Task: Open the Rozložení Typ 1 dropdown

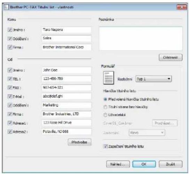Action: point(153,79)
